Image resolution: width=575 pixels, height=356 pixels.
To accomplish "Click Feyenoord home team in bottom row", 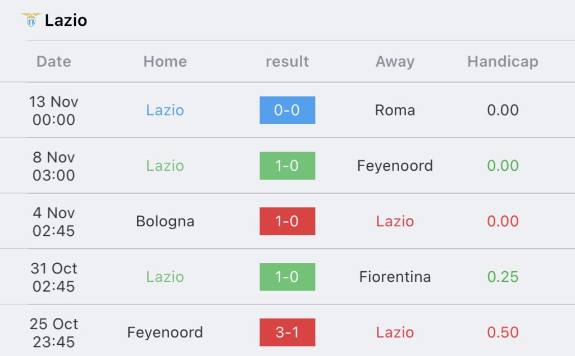I will pos(165,332).
